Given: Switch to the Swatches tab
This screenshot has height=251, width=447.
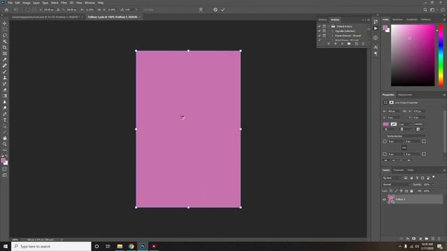Looking at the screenshot, I should (397, 20).
